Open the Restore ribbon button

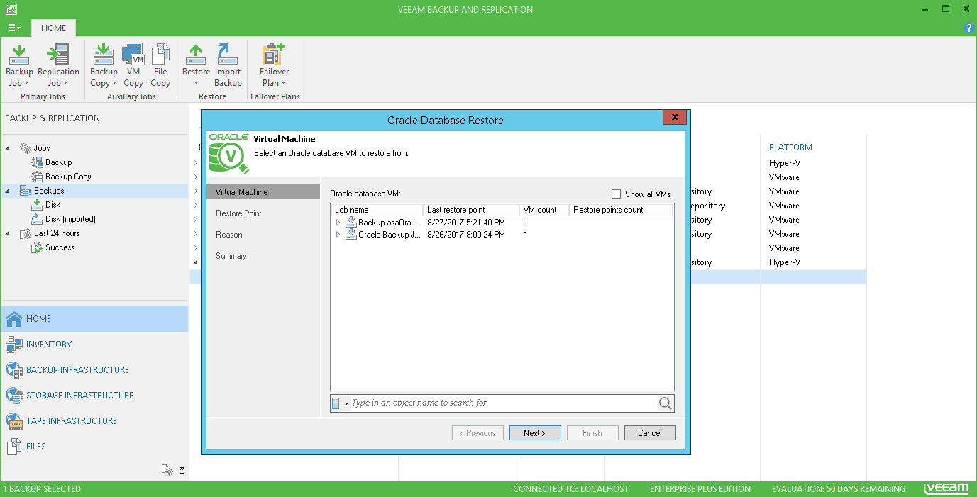[x=196, y=65]
